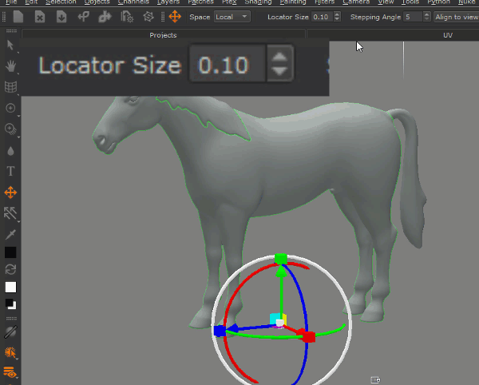
Task: Reset colors to default black and white
Action: click(10, 304)
